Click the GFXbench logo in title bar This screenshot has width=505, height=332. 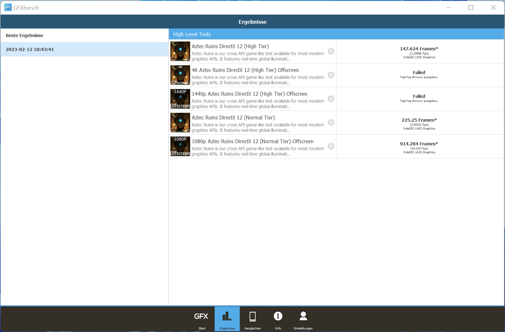(8, 8)
